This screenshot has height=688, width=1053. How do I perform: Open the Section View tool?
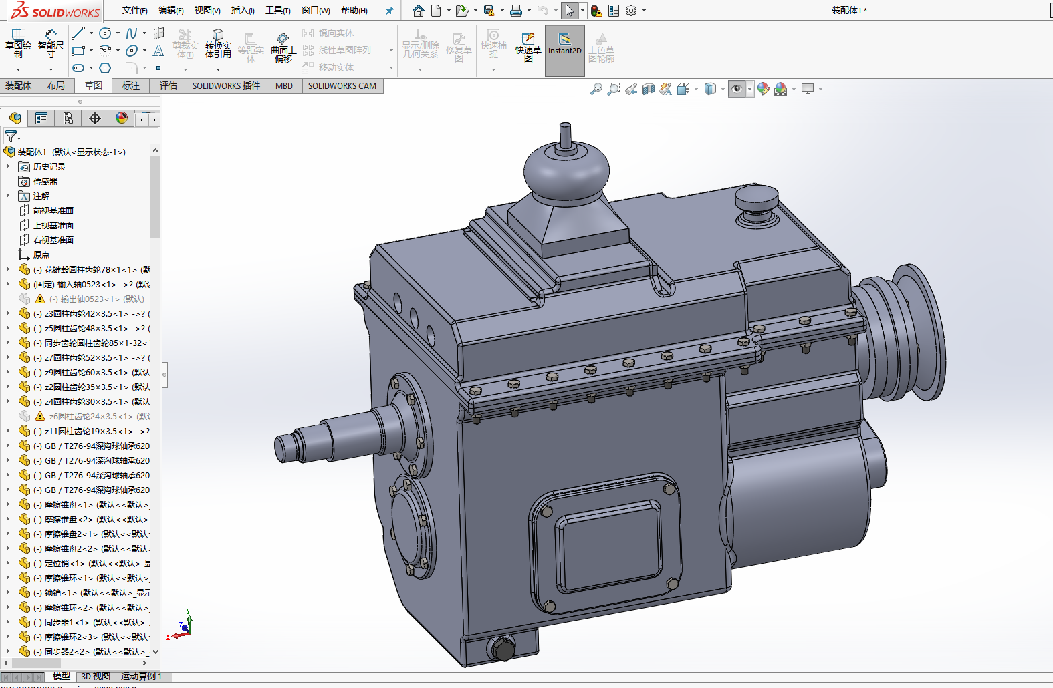pos(649,89)
